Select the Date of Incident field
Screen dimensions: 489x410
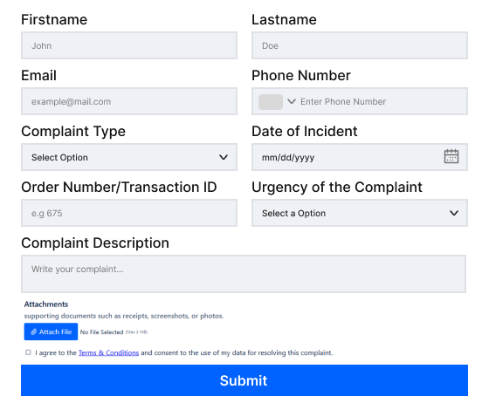(360, 157)
